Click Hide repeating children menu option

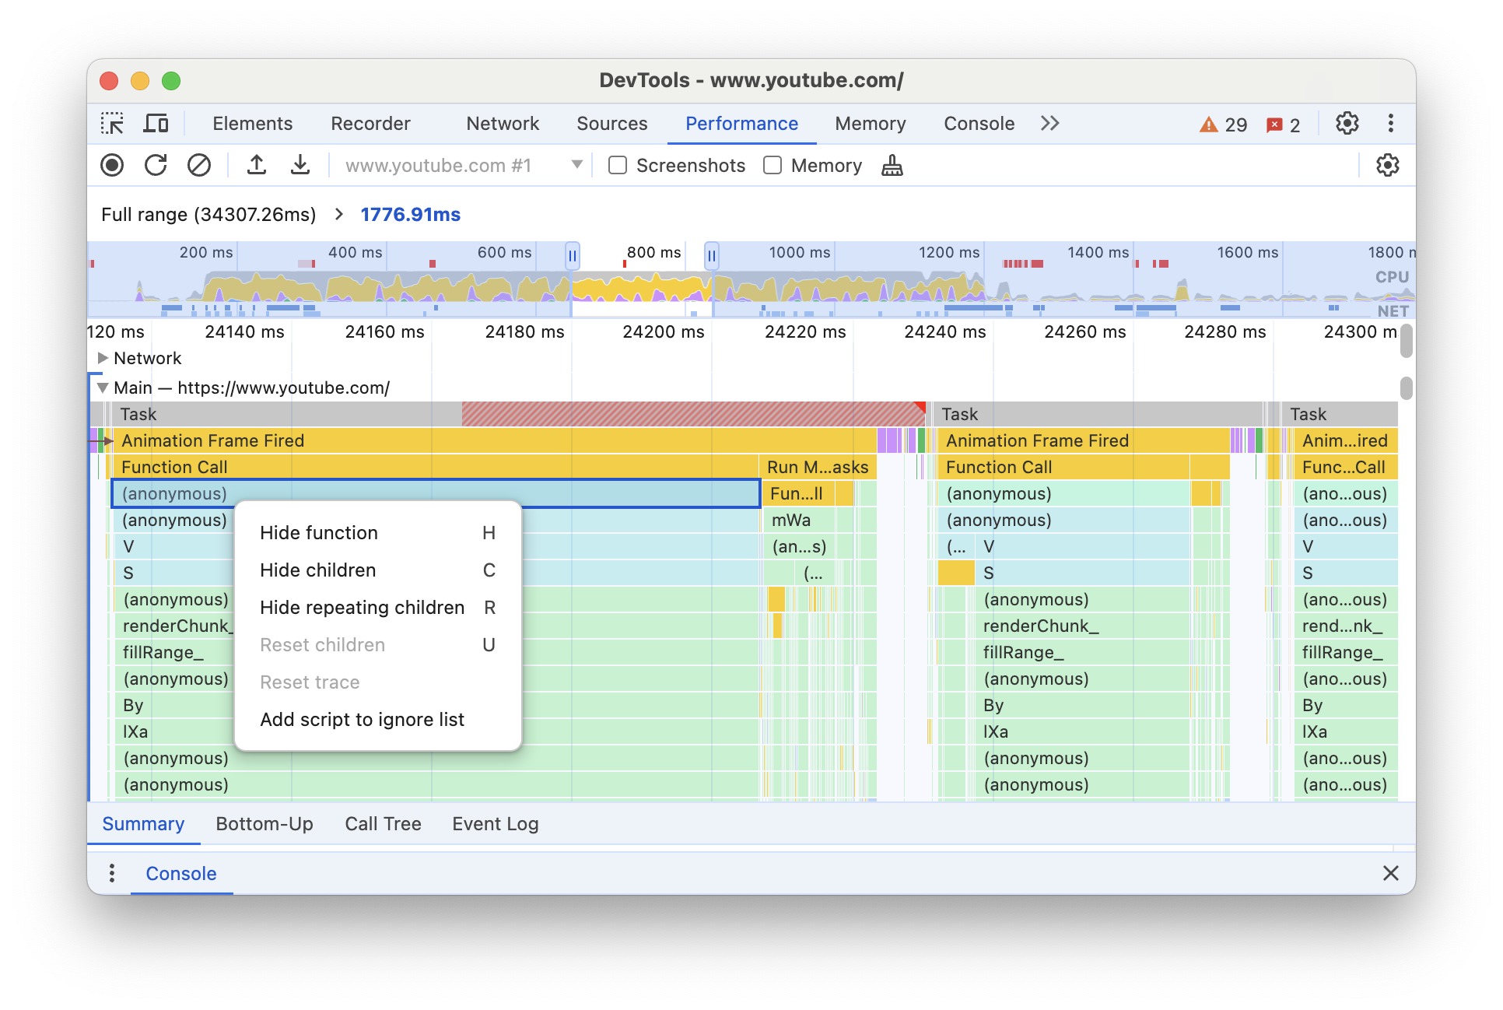pos(360,606)
